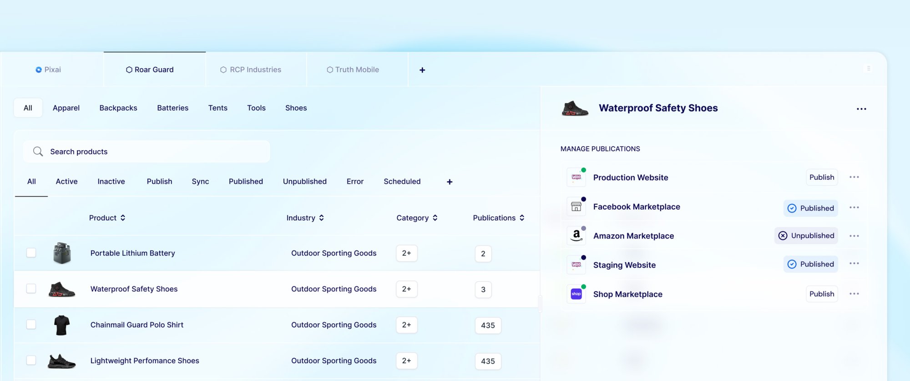The image size is (910, 381).
Task: Click Unpublished status for Amazon Marketplace
Action: tap(806, 236)
